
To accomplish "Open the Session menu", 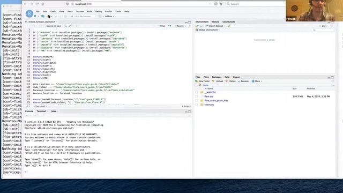I will coord(80,11).
